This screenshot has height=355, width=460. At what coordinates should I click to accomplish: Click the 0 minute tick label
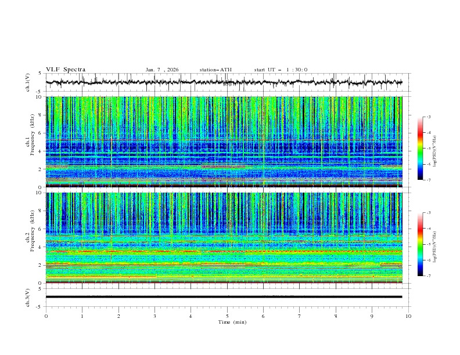pyautogui.click(x=46, y=316)
